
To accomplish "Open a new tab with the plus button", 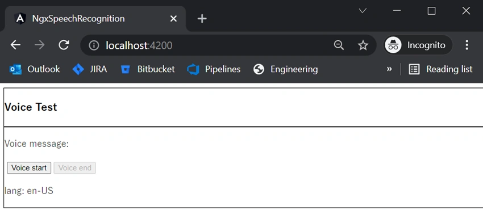I will click(x=202, y=19).
